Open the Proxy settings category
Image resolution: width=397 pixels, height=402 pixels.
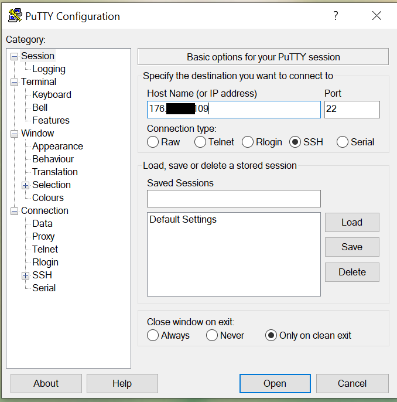point(43,236)
